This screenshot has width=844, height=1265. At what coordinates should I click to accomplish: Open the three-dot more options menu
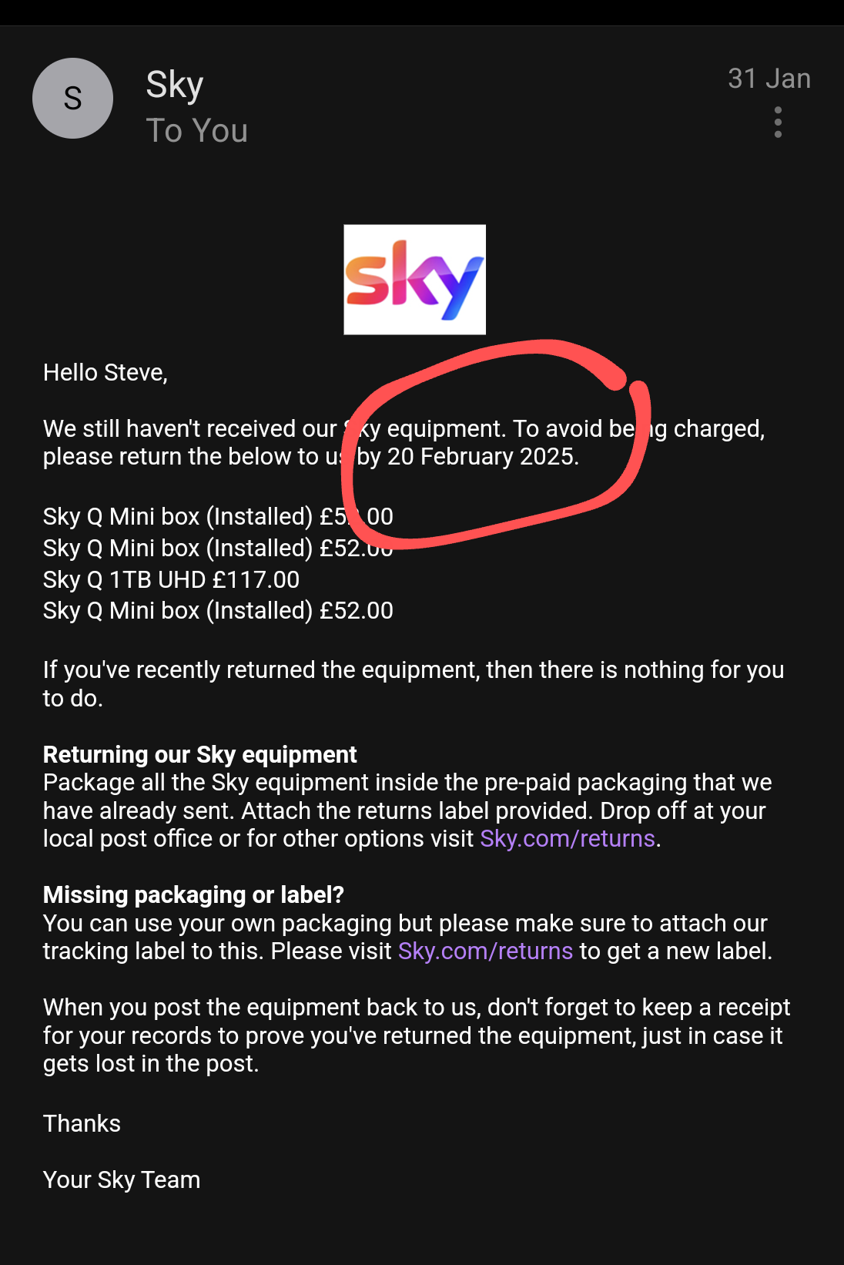pyautogui.click(x=778, y=123)
